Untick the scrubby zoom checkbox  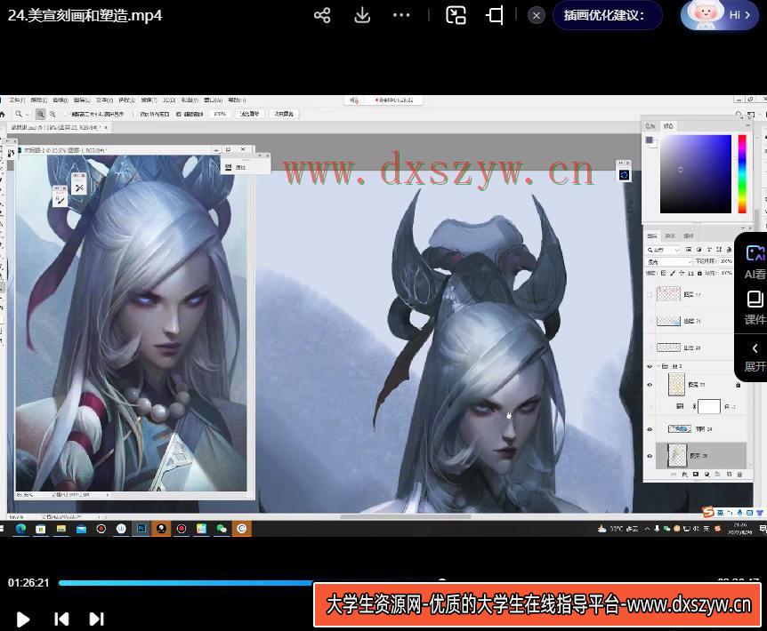pyautogui.click(x=179, y=115)
